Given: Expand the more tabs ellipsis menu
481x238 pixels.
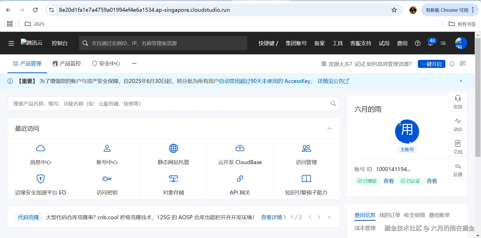Looking at the screenshot, I should pyautogui.click(x=134, y=64).
